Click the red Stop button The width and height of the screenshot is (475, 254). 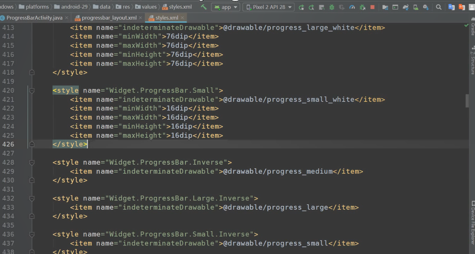pyautogui.click(x=373, y=7)
